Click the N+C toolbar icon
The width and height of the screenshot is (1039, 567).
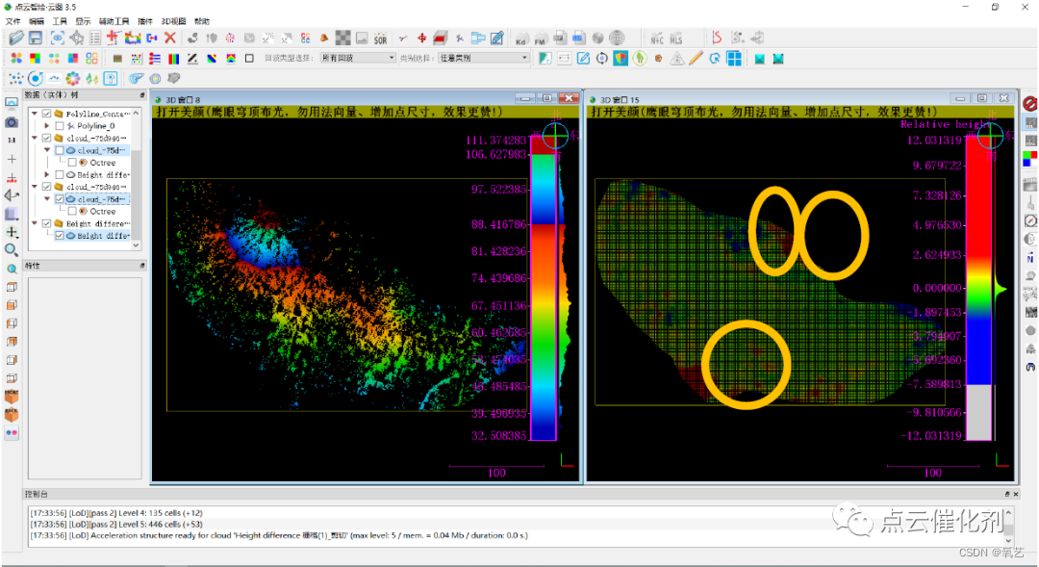[657, 39]
